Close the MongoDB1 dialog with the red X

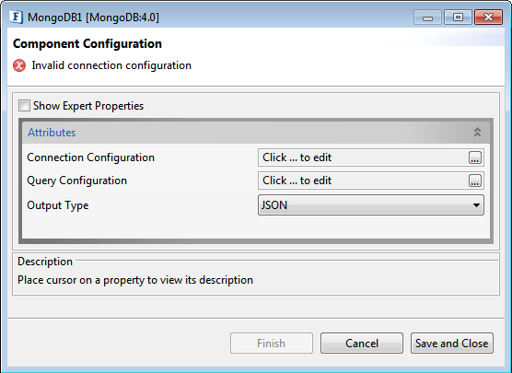pyautogui.click(x=488, y=17)
